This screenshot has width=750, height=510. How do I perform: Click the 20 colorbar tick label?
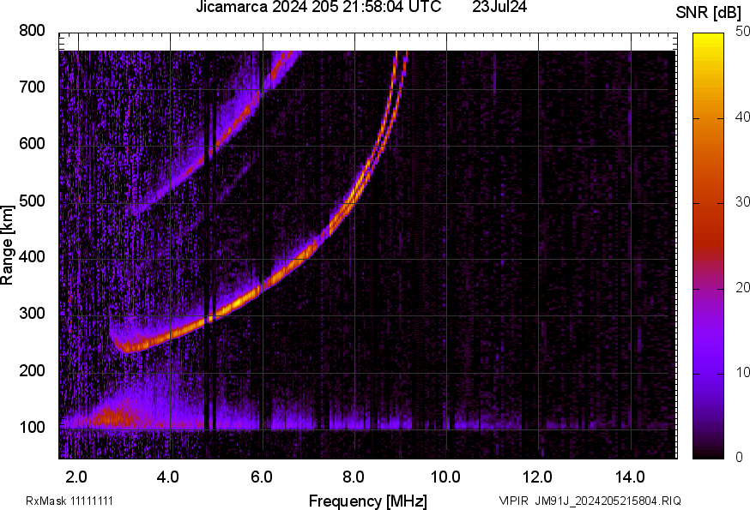coord(742,287)
